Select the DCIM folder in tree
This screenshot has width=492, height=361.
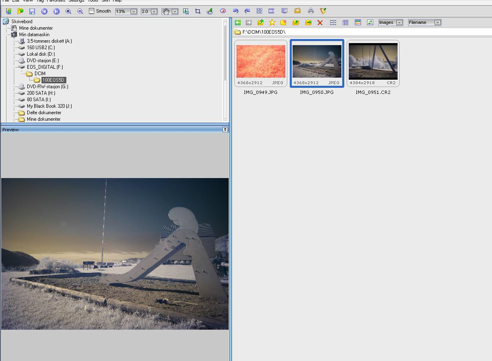coord(40,74)
